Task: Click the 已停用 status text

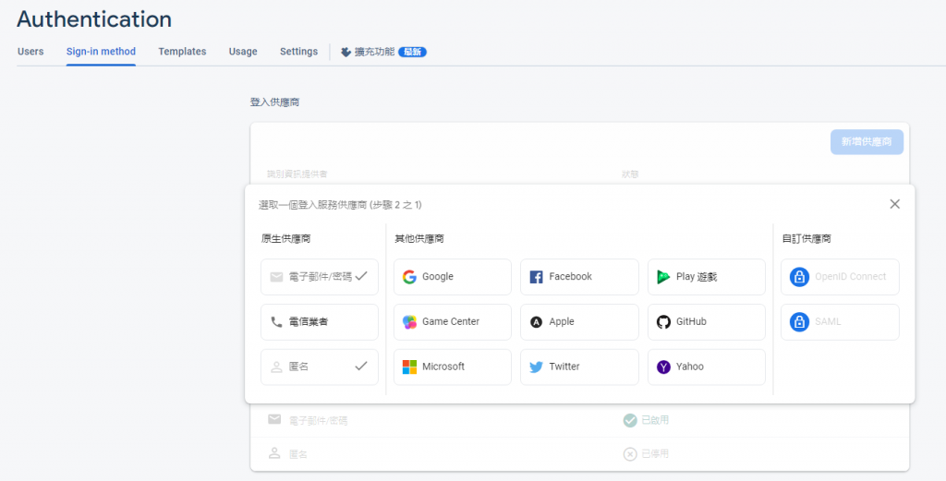Action: [x=655, y=454]
